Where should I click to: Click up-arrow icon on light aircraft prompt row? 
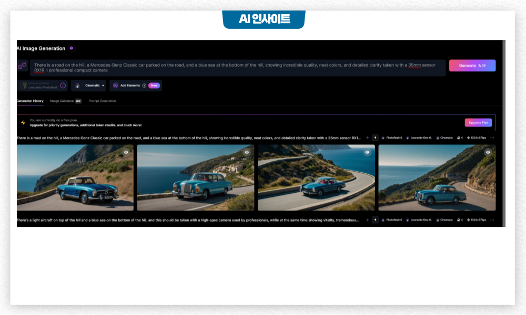[x=375, y=220]
